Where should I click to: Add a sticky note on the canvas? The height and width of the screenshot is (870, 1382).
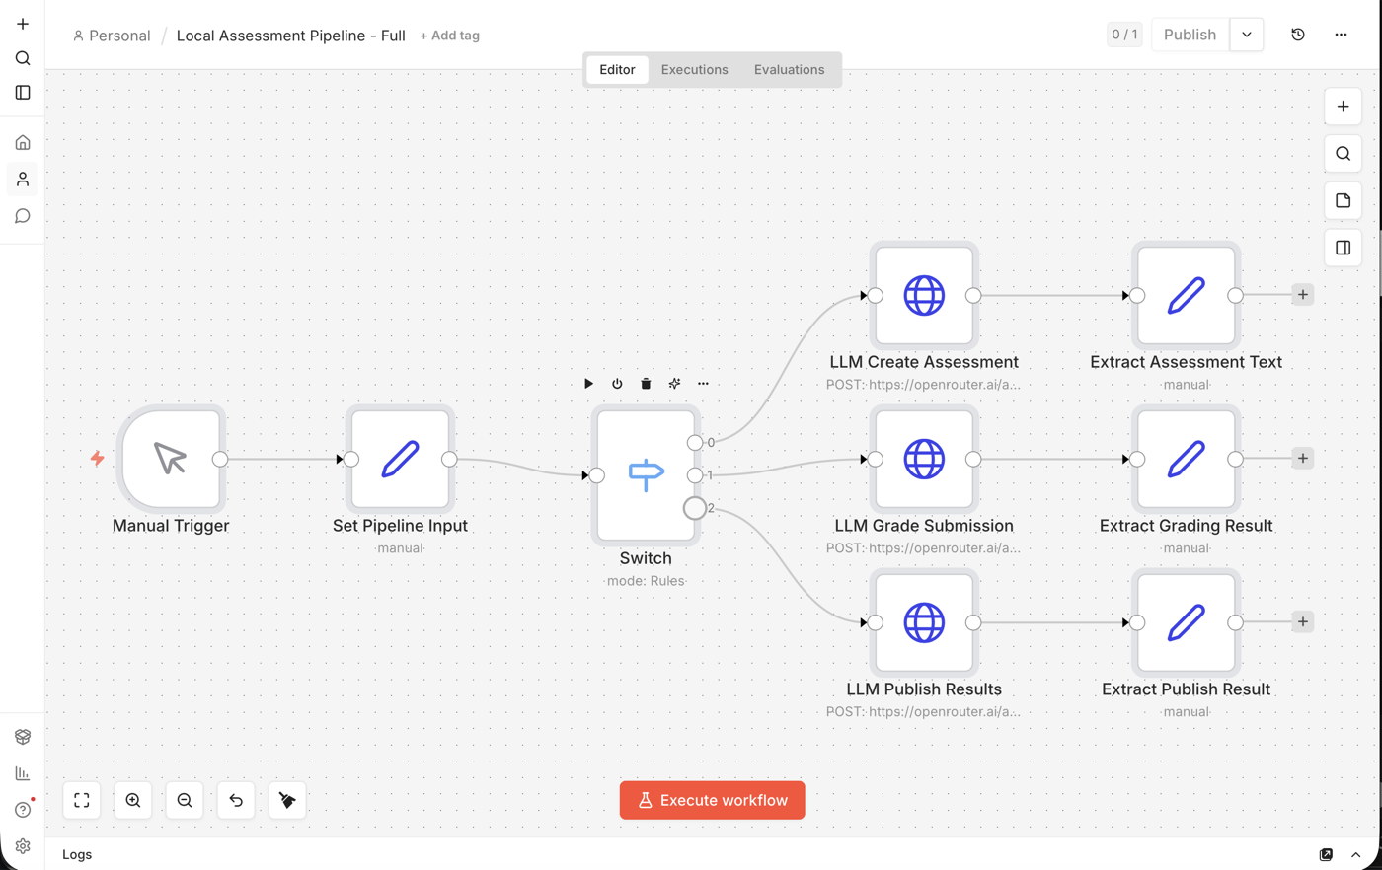click(x=1344, y=201)
